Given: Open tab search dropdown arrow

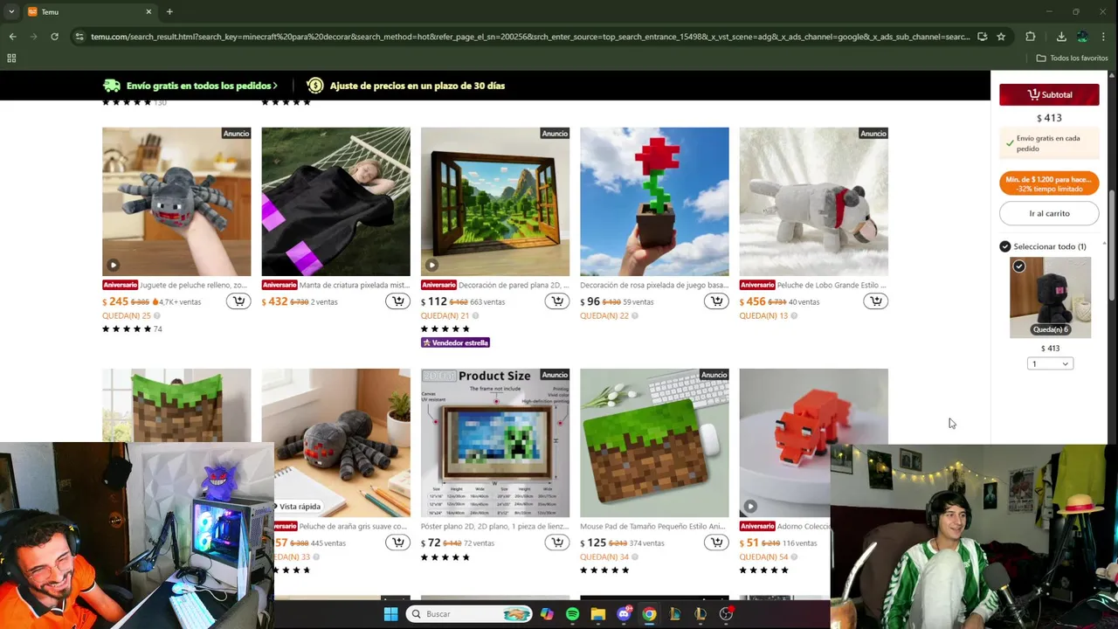Looking at the screenshot, I should [11, 11].
